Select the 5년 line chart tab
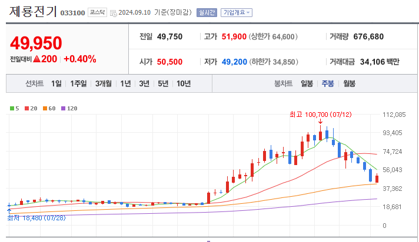 [163, 84]
